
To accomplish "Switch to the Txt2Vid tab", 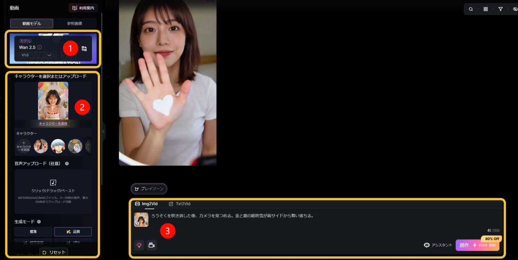I will [x=180, y=204].
